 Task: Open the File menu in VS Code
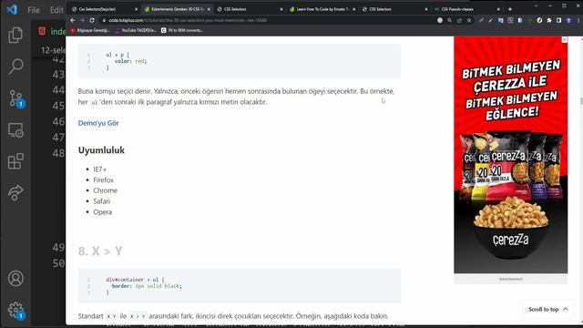(34, 10)
